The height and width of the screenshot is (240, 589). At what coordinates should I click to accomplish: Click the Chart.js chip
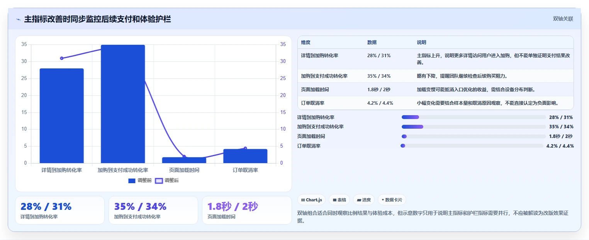pos(311,200)
